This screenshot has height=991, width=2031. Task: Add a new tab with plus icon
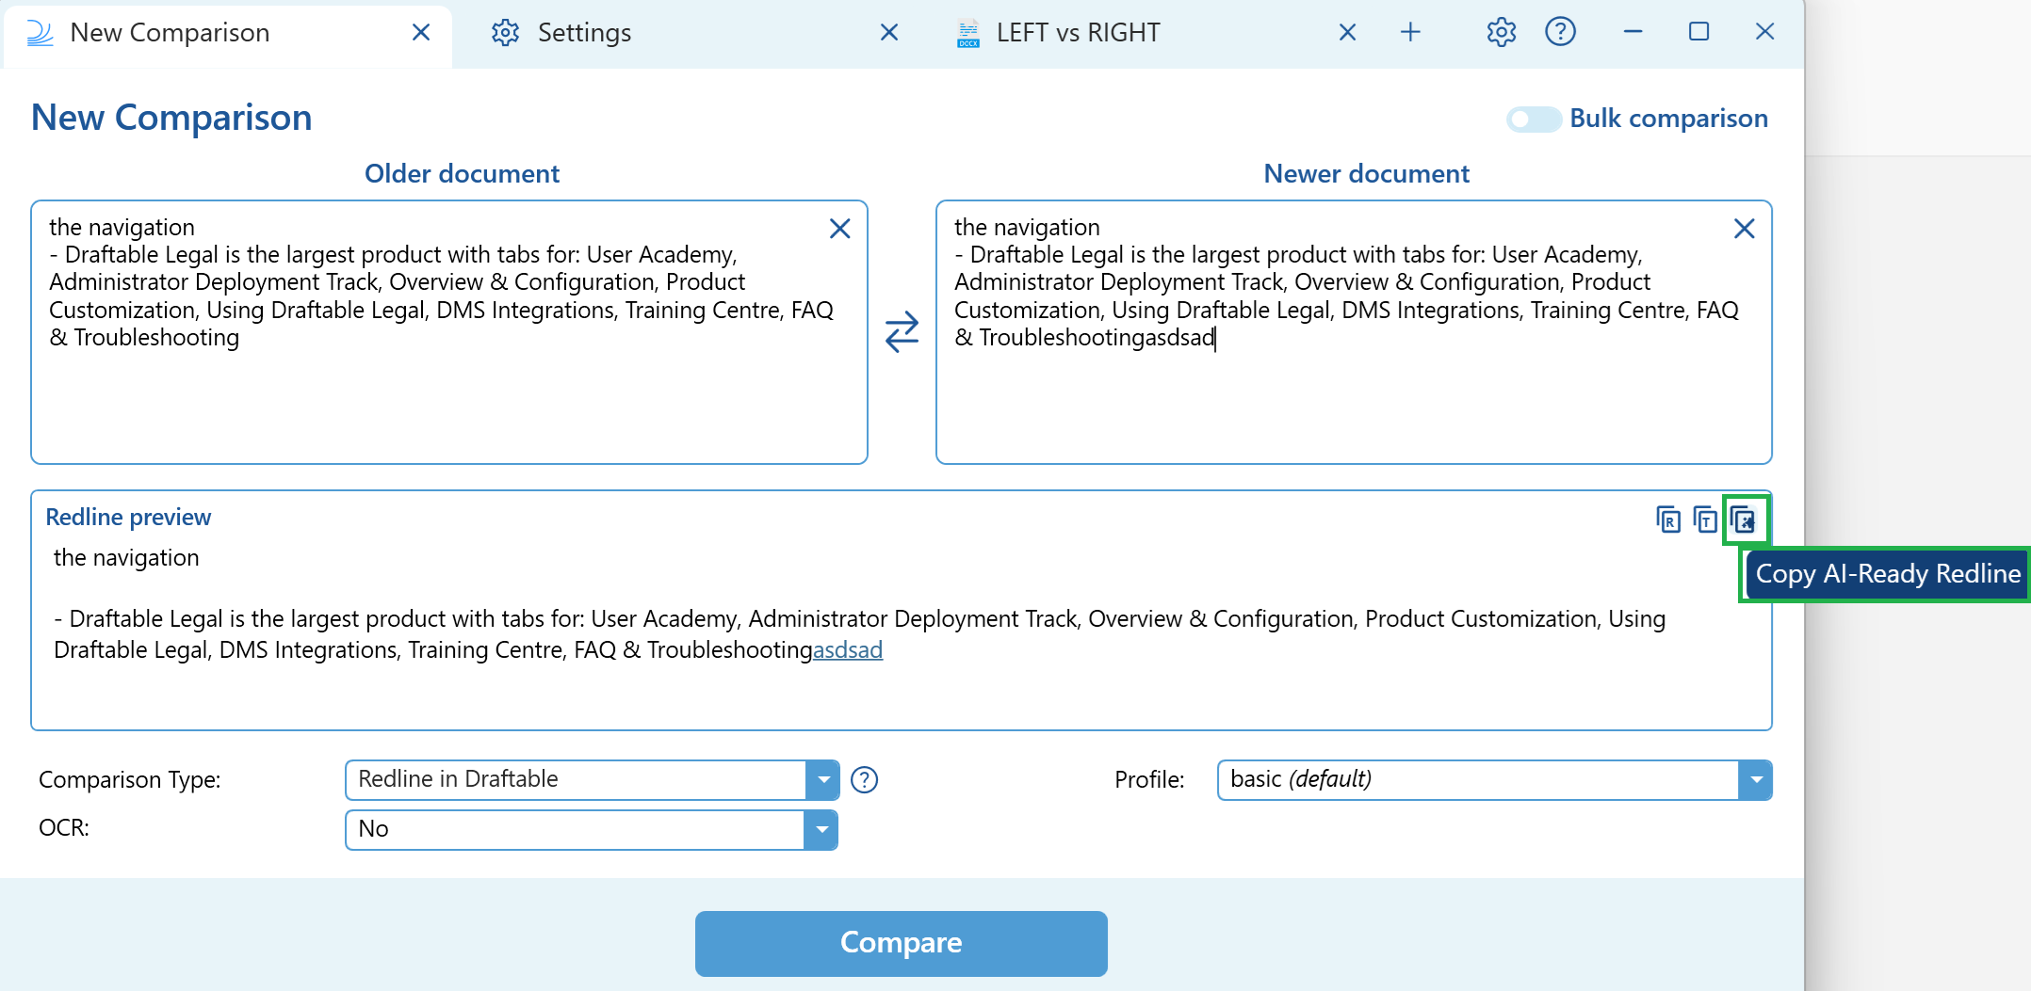coord(1410,32)
